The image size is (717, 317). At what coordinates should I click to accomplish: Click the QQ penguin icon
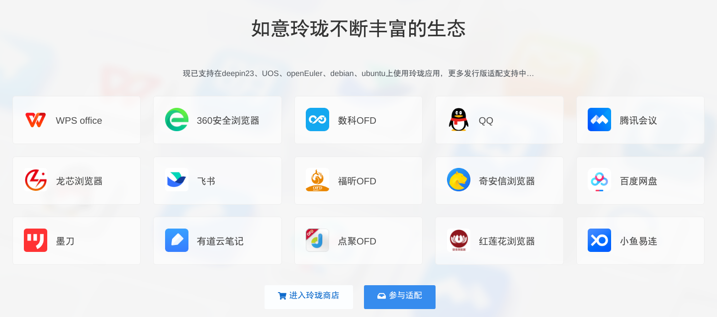point(458,120)
